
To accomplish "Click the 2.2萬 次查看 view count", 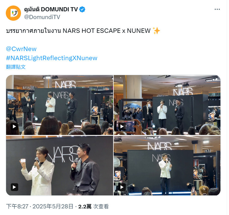I will click(x=94, y=206).
